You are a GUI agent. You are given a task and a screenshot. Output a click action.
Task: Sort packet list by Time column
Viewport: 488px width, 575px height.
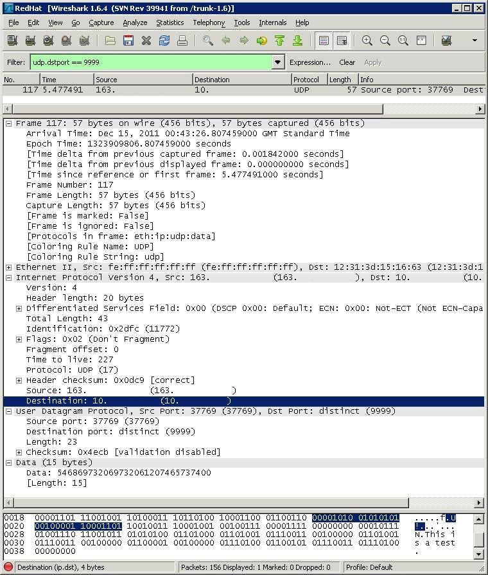pos(67,80)
